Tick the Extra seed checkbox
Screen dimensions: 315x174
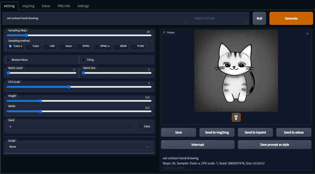coord(140,126)
